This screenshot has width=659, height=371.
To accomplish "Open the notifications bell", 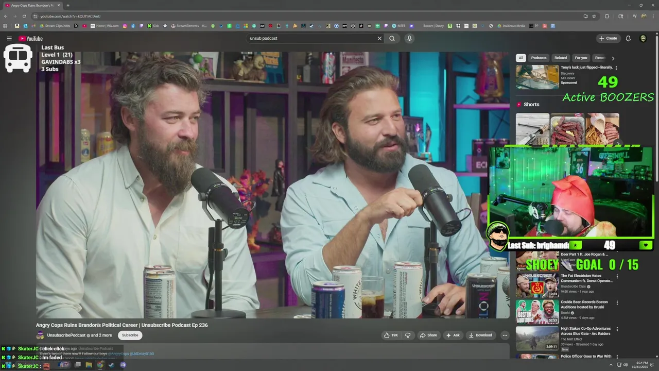I will (x=628, y=38).
